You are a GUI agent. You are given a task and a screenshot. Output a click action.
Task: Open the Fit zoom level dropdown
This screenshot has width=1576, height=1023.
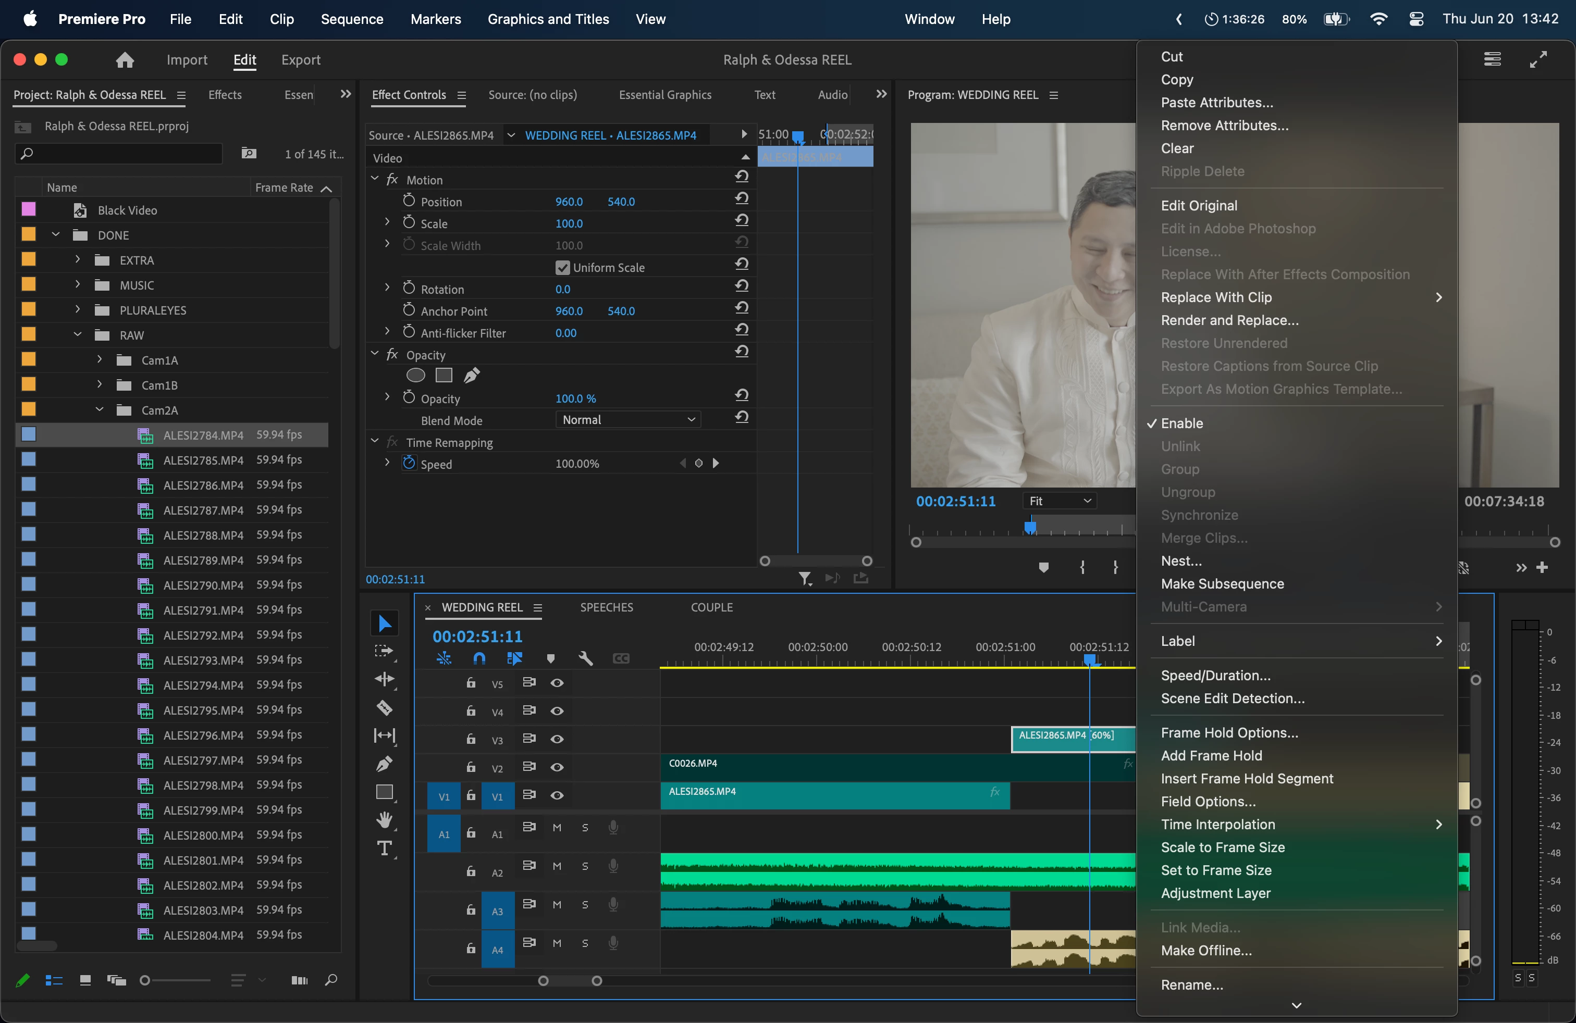(x=1059, y=501)
